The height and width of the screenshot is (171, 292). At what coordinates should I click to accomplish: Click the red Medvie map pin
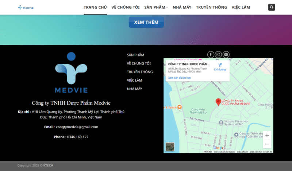coord(218,102)
